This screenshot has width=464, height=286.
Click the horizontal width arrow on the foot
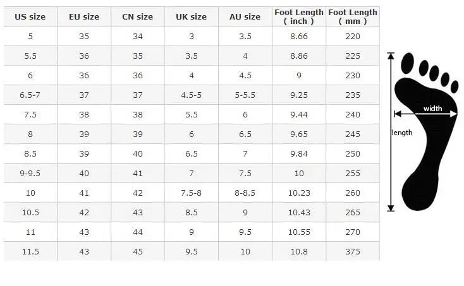[x=426, y=114]
